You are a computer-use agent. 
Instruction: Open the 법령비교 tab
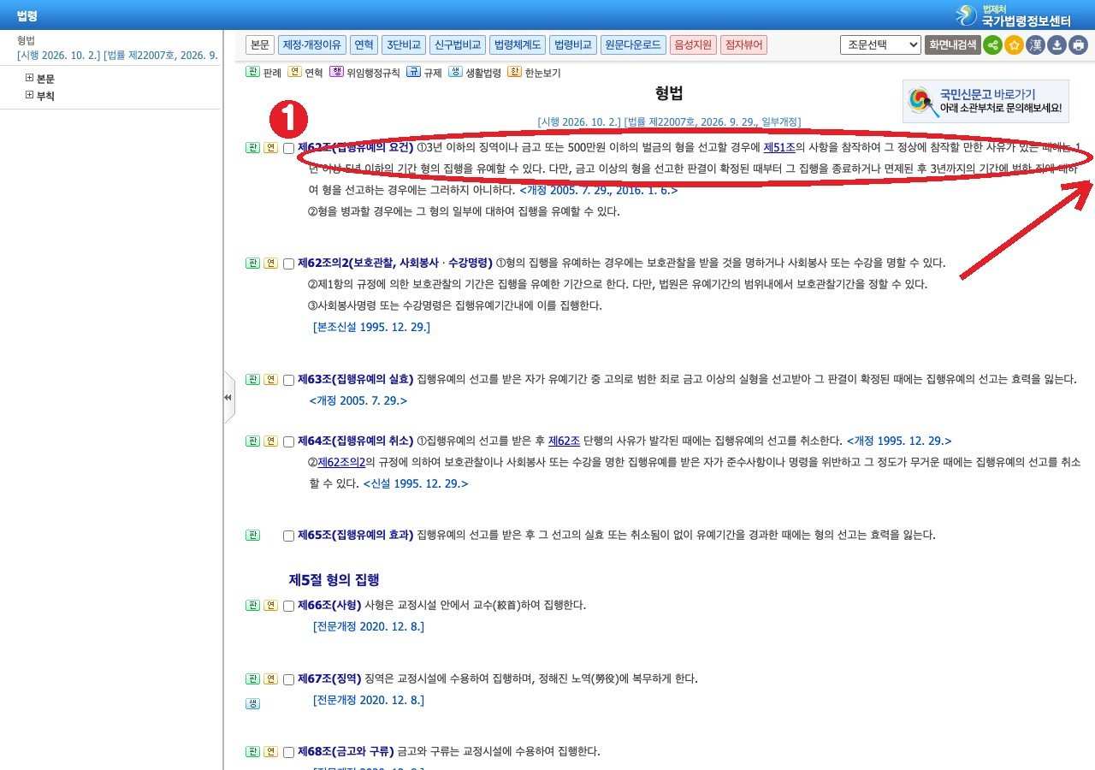click(573, 44)
